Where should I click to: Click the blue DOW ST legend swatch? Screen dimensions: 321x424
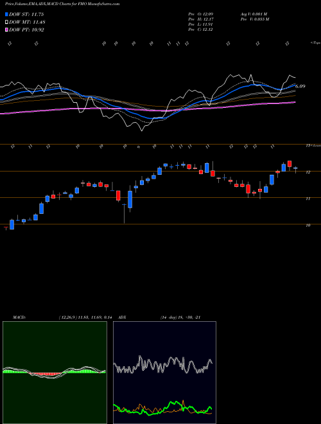[6, 15]
